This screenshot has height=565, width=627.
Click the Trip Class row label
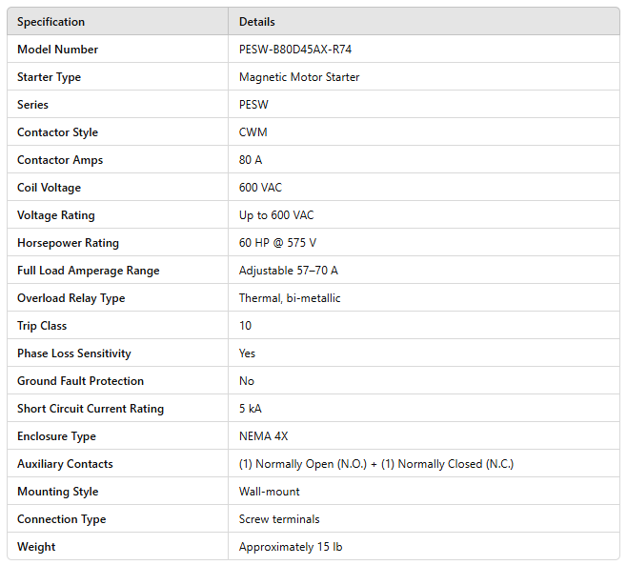pyautogui.click(x=43, y=326)
